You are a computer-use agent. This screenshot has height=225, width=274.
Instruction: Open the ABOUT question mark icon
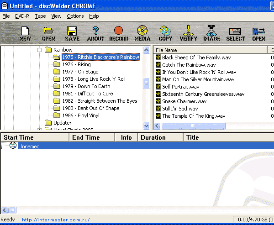(x=95, y=33)
